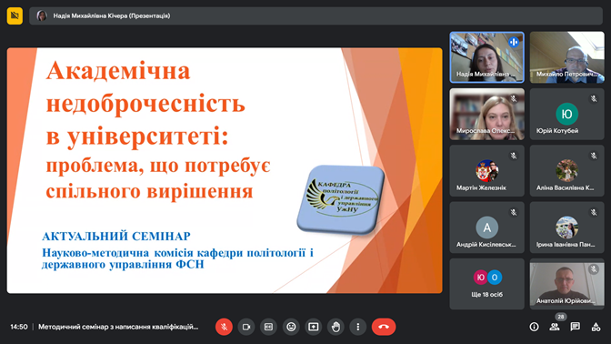611x344 pixels.
Task: Unmute the microphone button
Action: point(224,327)
